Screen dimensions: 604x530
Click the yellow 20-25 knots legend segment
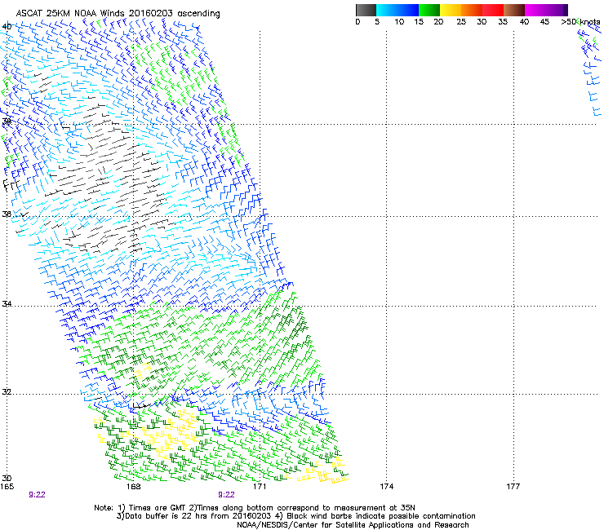451,10
